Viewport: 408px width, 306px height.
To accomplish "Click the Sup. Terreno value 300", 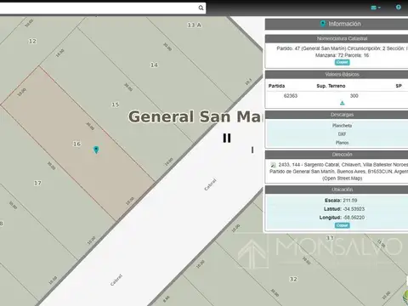I will click(354, 96).
